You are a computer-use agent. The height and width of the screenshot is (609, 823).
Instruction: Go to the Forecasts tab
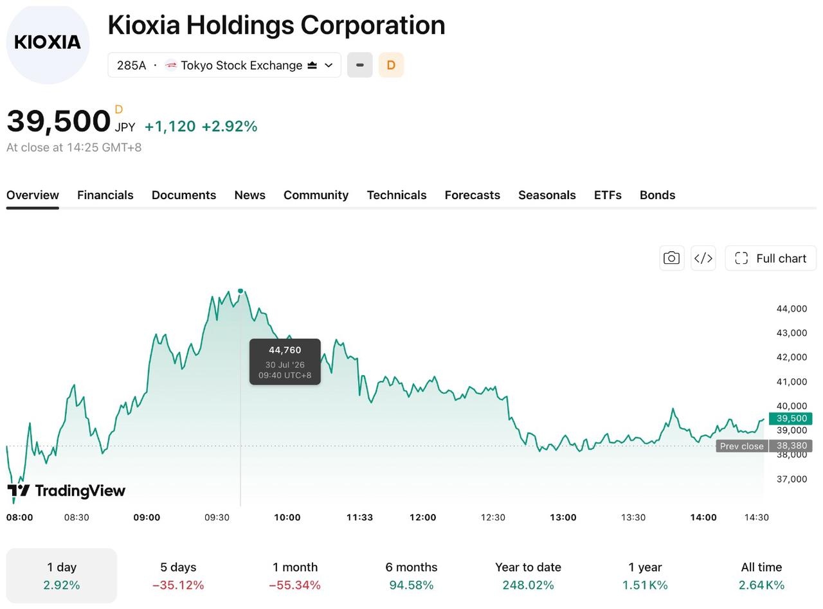pyautogui.click(x=473, y=195)
